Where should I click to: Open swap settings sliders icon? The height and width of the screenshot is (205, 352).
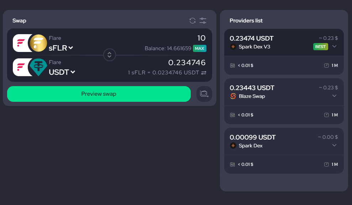coord(203,21)
